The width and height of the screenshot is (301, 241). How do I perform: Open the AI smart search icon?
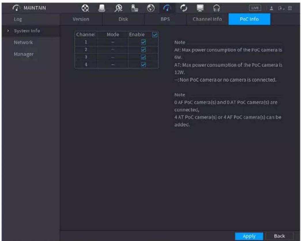pyautogui.click(x=118, y=8)
